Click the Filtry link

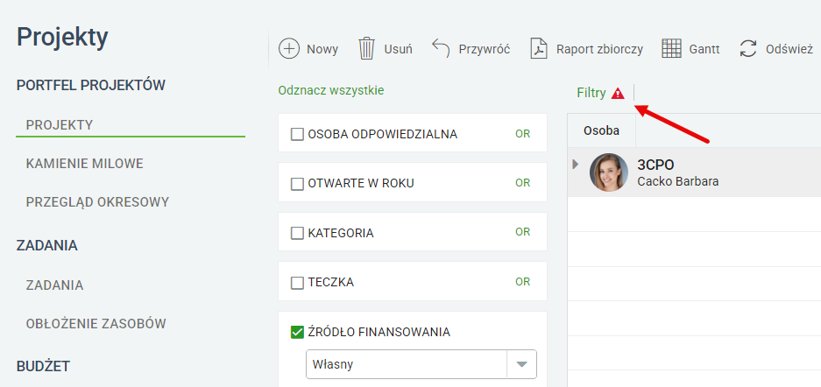[591, 93]
